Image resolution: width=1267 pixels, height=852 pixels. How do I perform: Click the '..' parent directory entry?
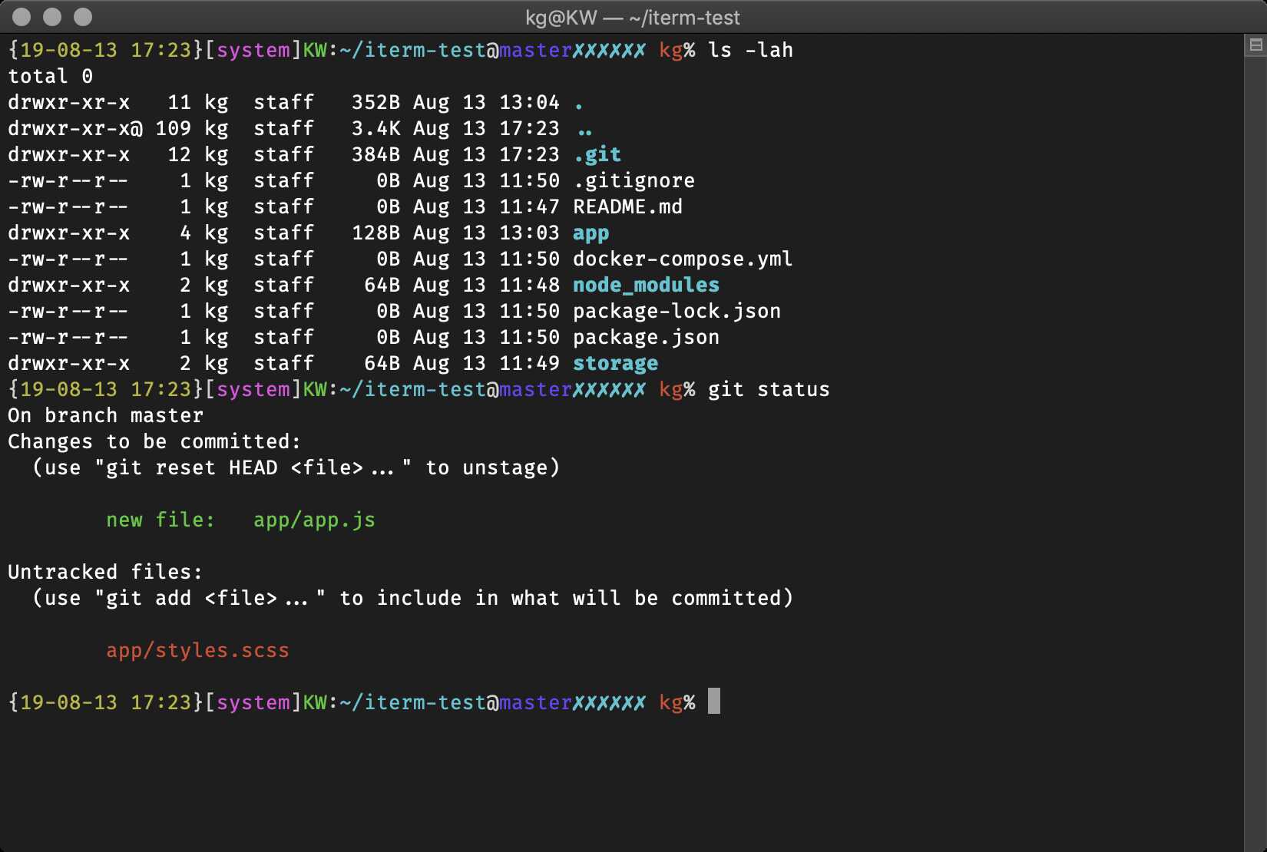[585, 132]
